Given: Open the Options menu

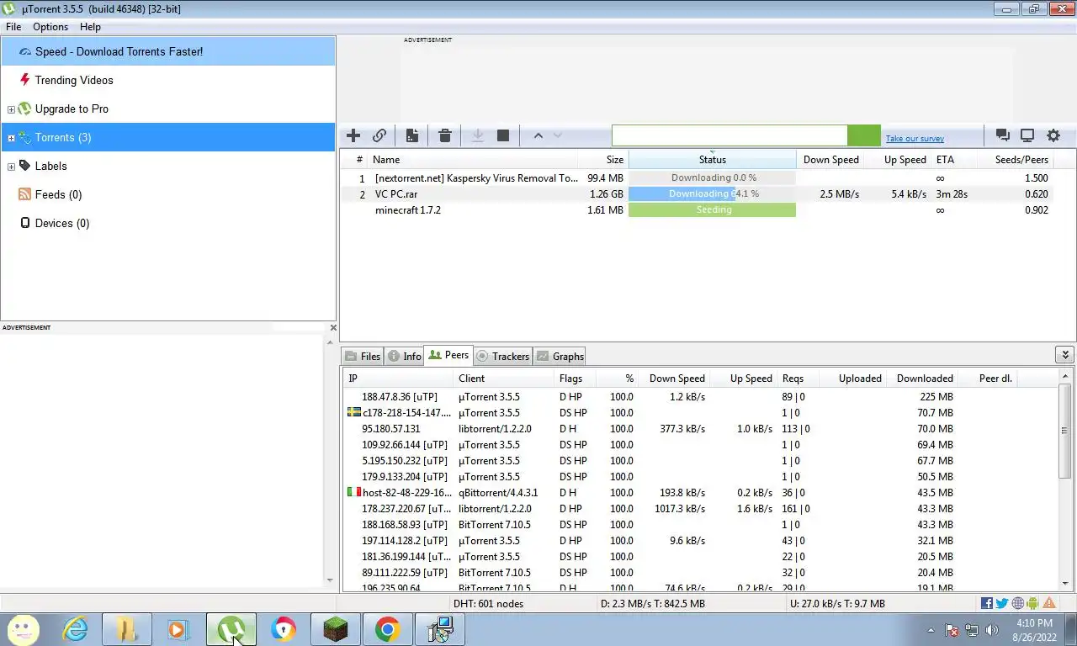Looking at the screenshot, I should tap(50, 27).
